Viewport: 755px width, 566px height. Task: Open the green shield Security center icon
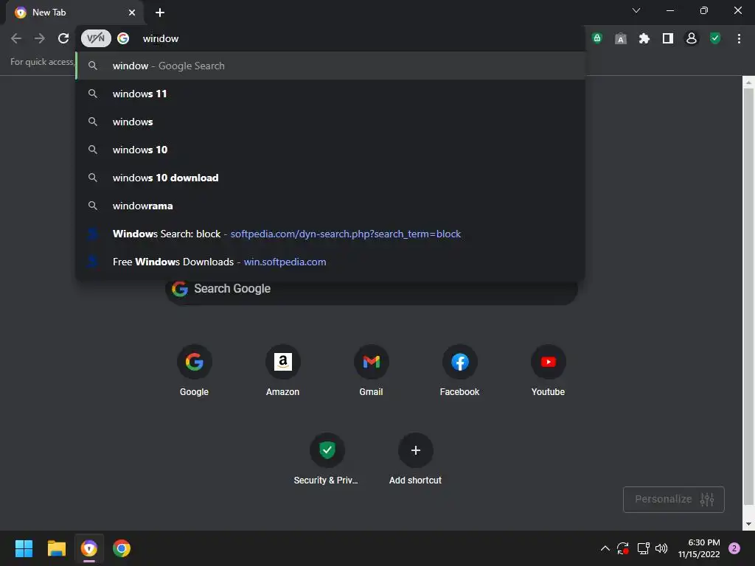point(715,38)
